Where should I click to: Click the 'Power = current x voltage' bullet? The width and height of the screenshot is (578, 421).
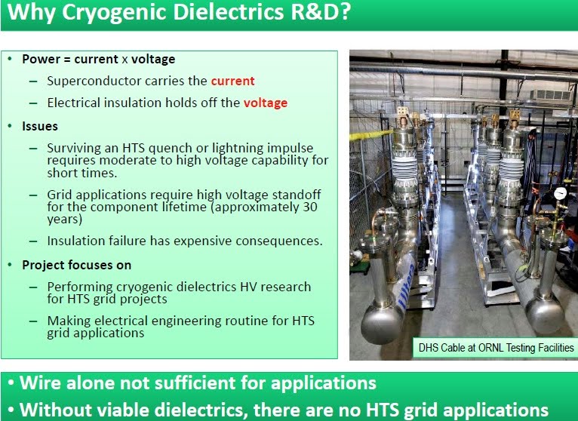(98, 60)
